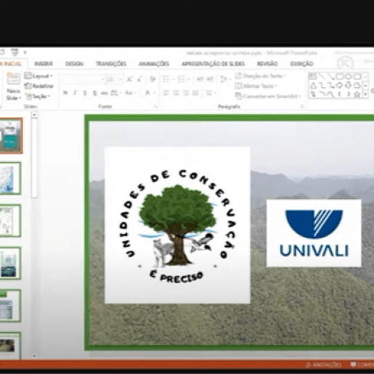Select the rounded rectangle shape

(x=357, y=77)
